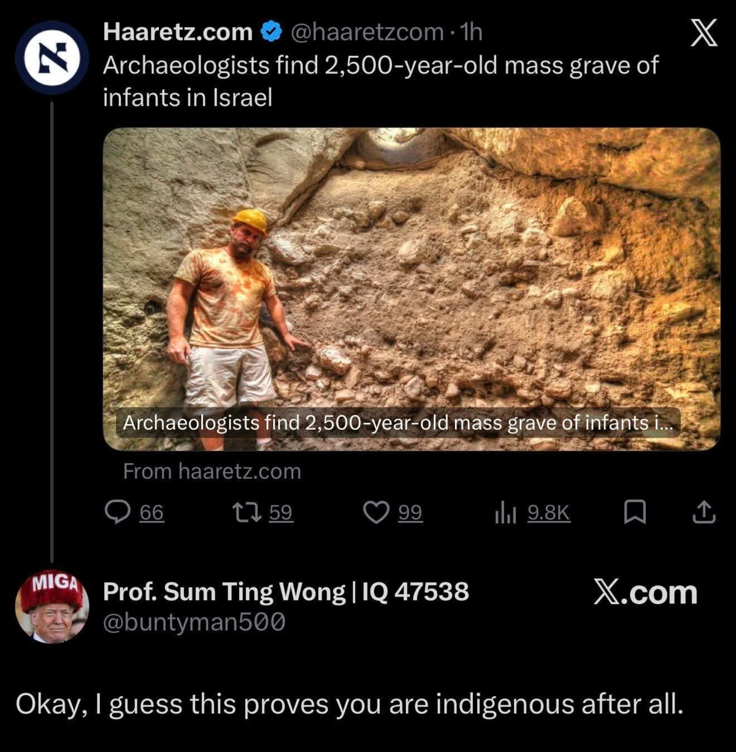Viewport: 736px width, 752px height.
Task: Open the 'From haaretz.com' source link
Action: click(212, 471)
